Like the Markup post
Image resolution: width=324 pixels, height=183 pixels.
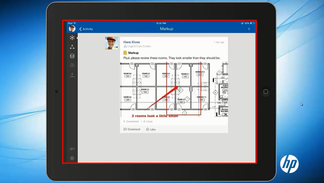[151, 129]
